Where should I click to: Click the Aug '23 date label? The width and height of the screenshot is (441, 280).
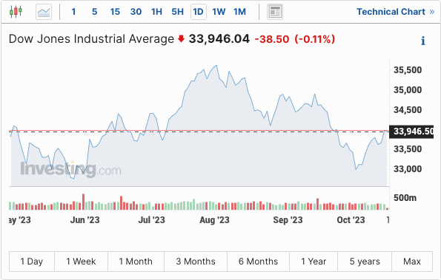point(214,219)
